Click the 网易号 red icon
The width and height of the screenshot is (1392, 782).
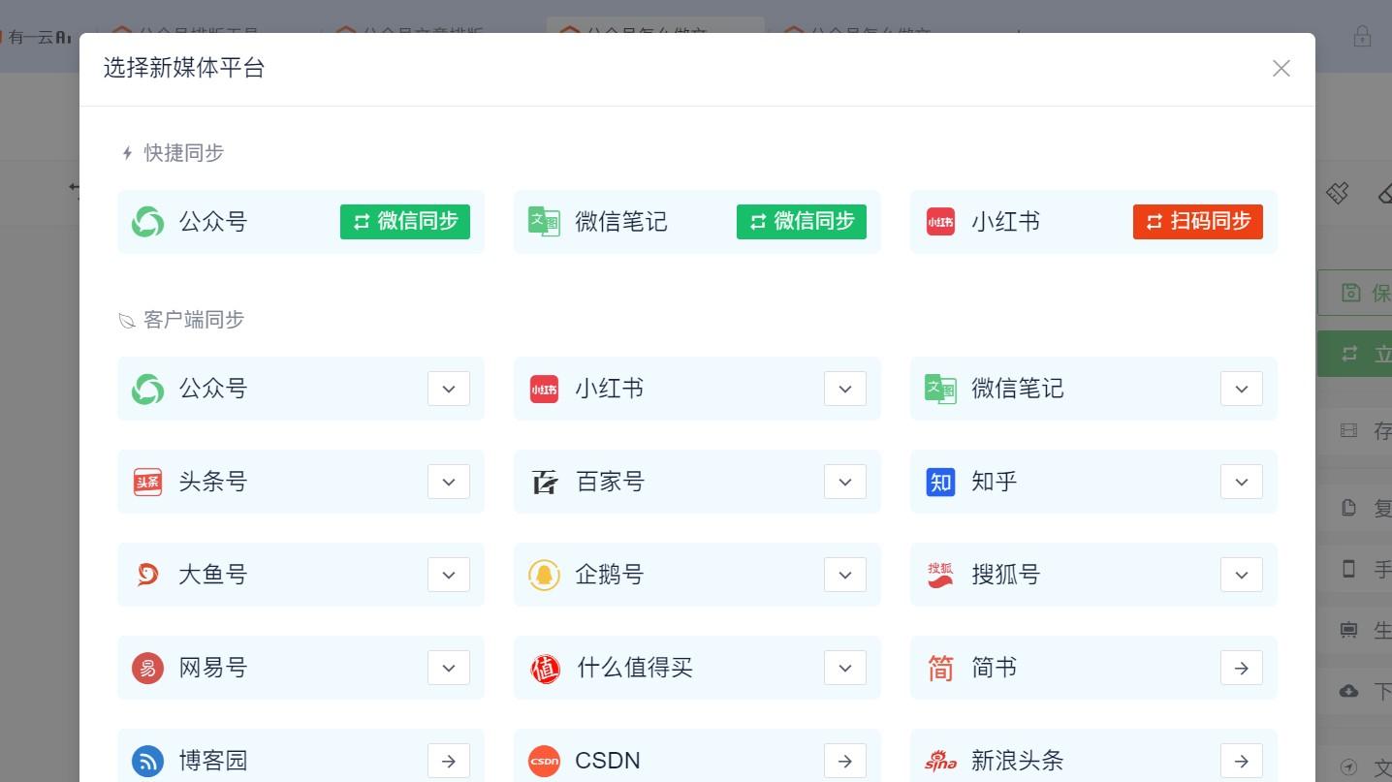147,668
